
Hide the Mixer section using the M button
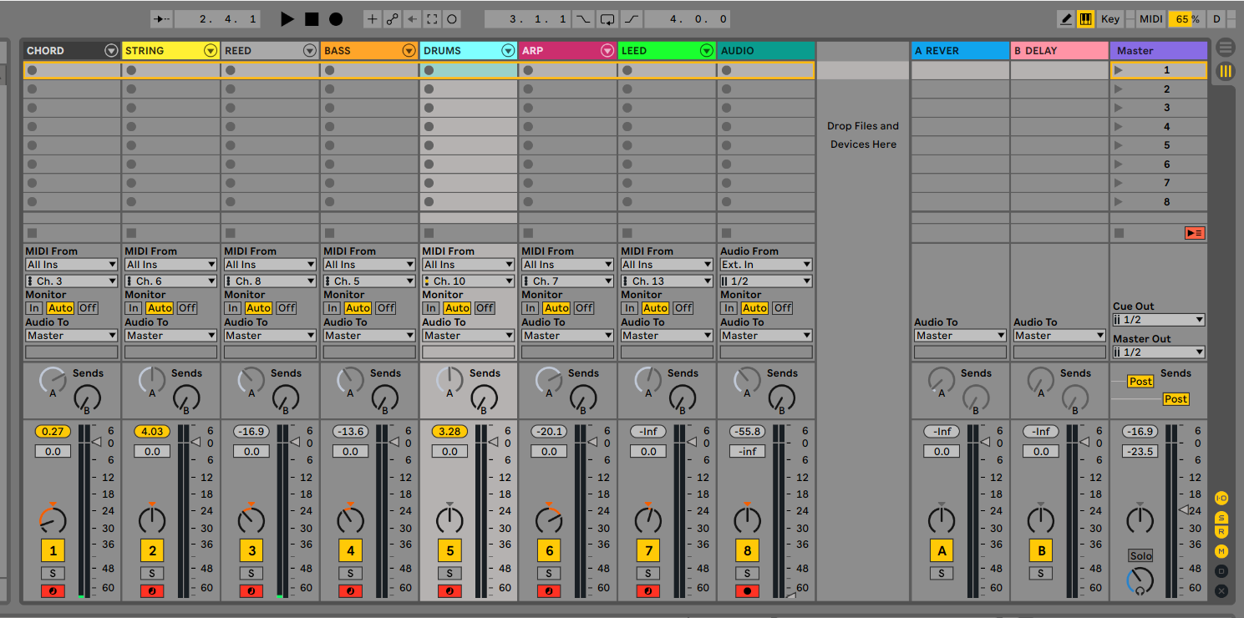coord(1221,551)
